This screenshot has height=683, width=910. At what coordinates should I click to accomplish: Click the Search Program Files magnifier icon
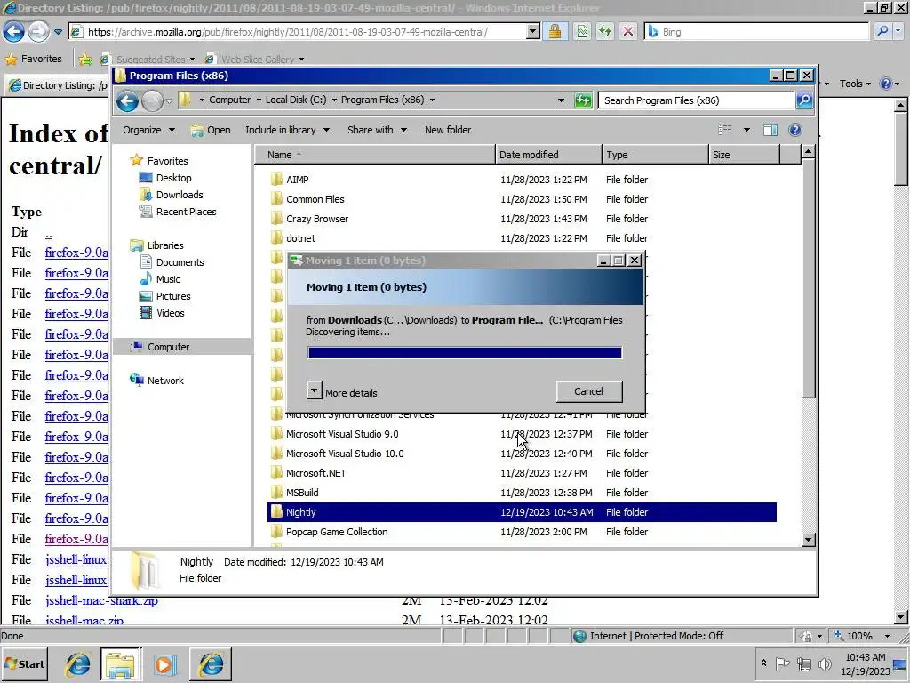[803, 100]
